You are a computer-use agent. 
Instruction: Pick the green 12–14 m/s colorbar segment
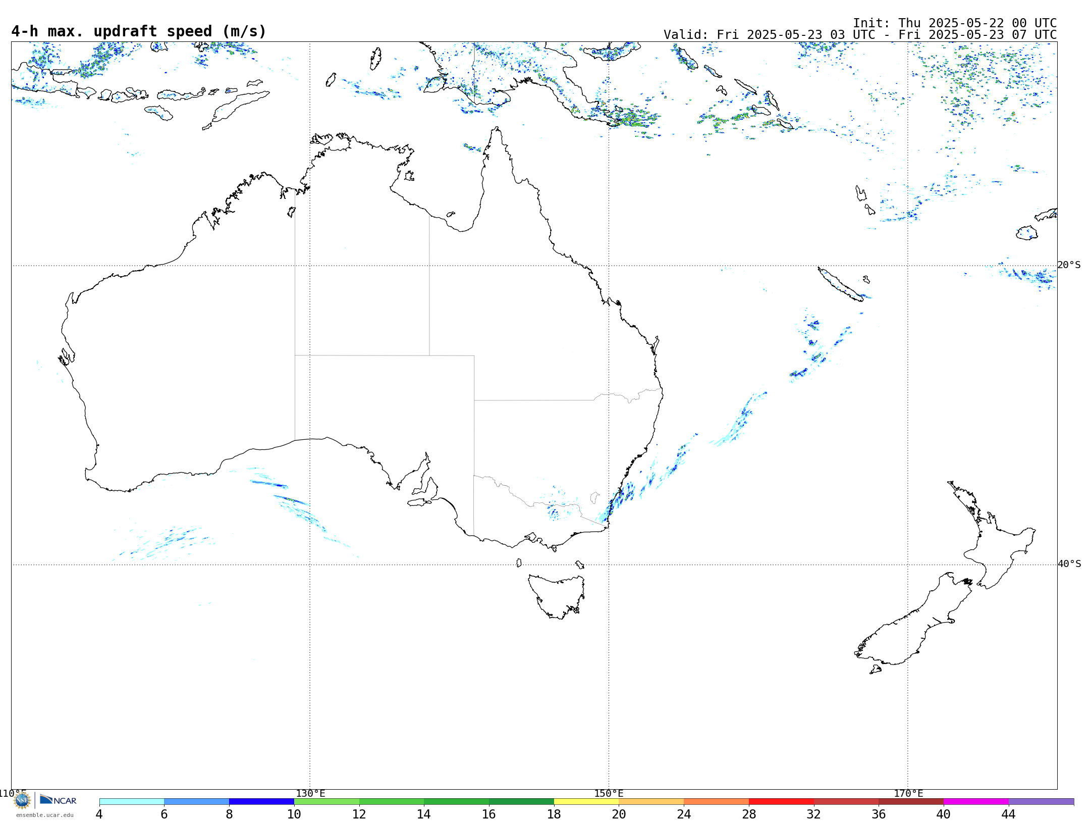392,802
